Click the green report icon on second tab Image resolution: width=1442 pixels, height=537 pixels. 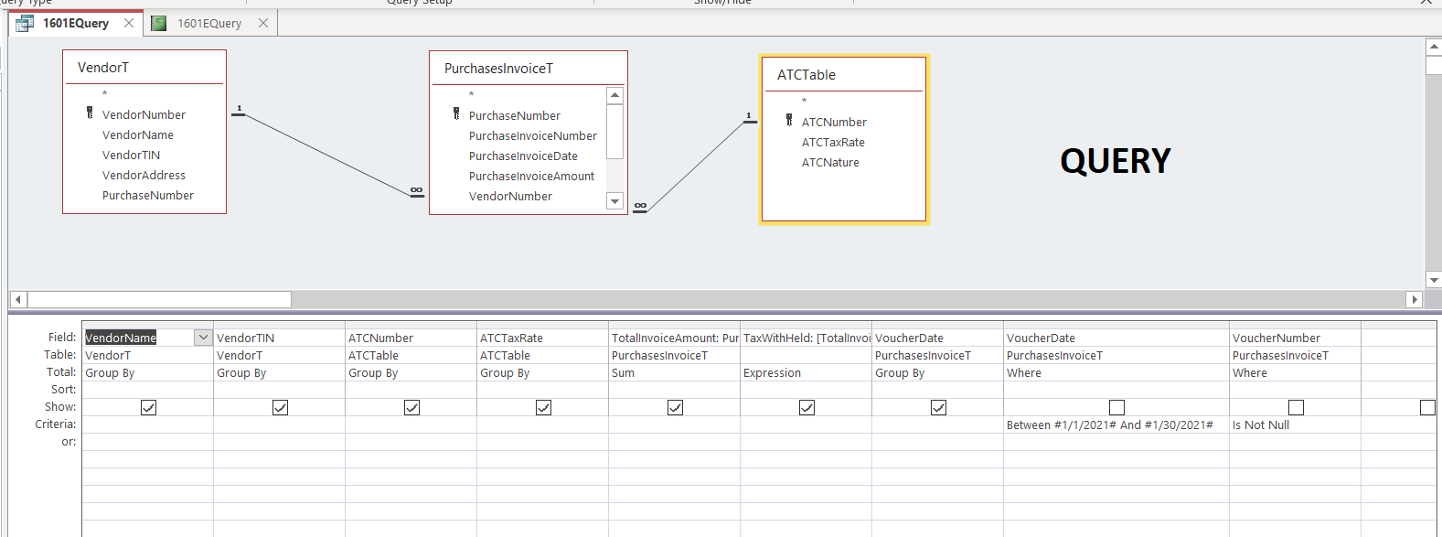click(x=158, y=23)
